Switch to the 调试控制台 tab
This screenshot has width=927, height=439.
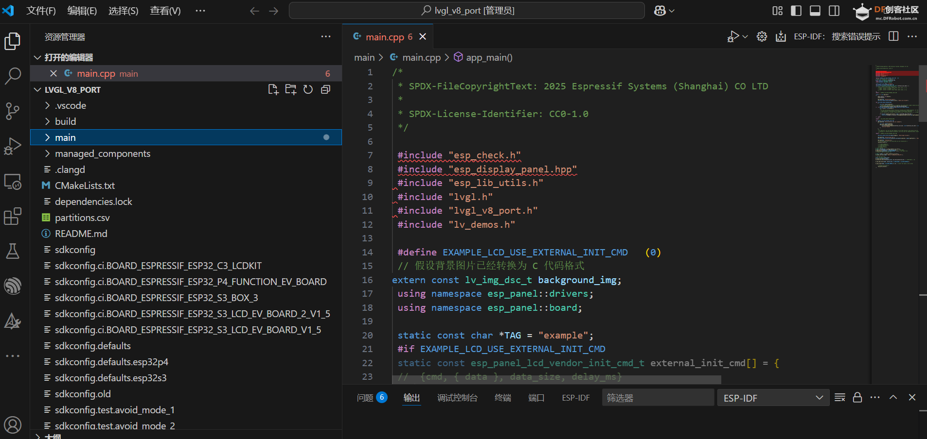pos(457,398)
